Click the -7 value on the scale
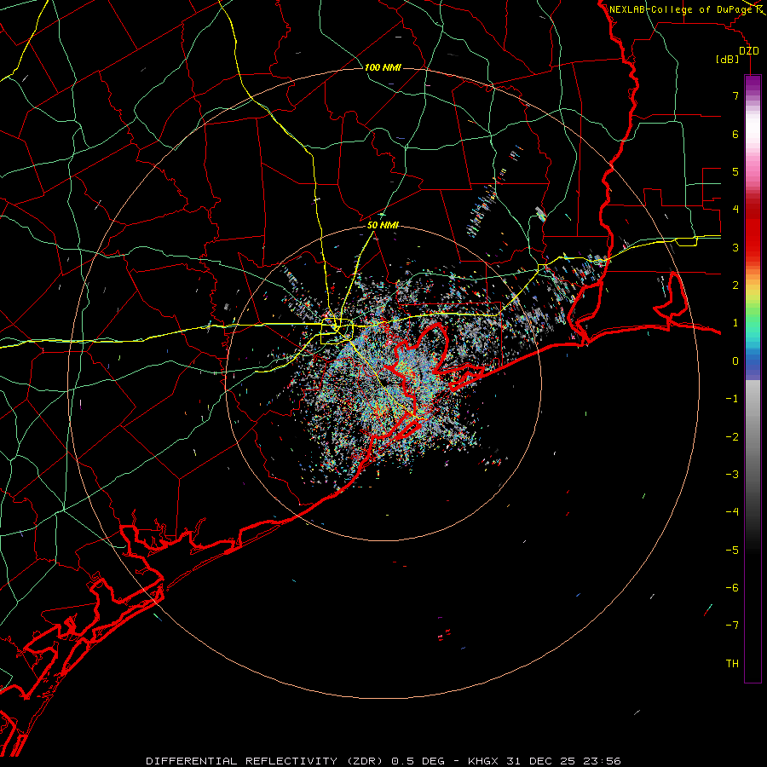This screenshot has height=767, width=767. 732,626
